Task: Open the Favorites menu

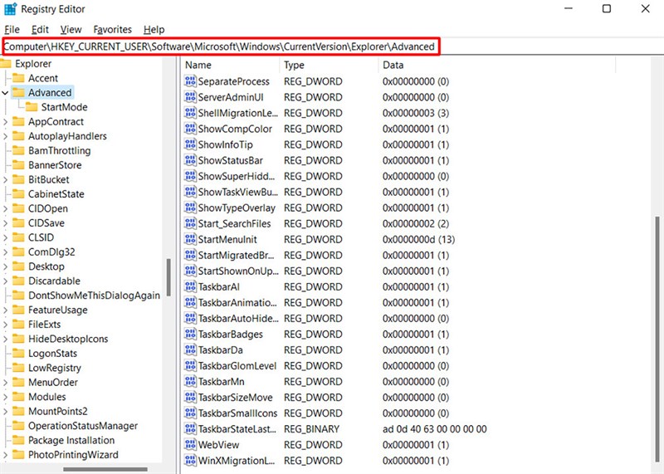Action: click(x=112, y=29)
